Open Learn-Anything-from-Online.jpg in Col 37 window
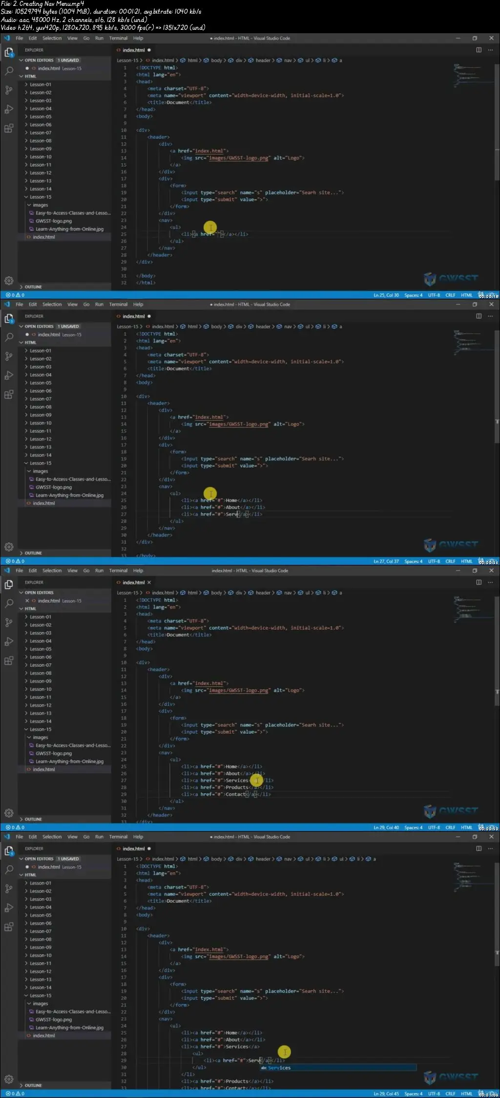 pyautogui.click(x=69, y=495)
